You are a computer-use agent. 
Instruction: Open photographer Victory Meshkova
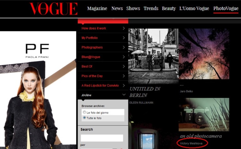pyautogui.click(x=191, y=143)
